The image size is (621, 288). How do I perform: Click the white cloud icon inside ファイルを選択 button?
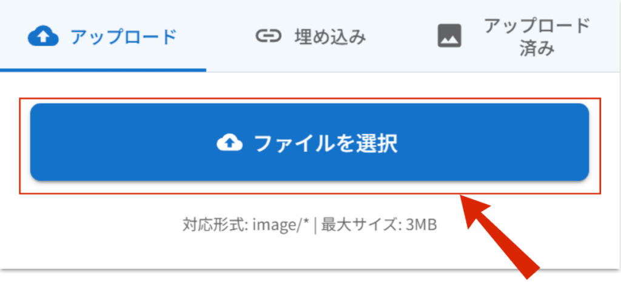tap(229, 142)
